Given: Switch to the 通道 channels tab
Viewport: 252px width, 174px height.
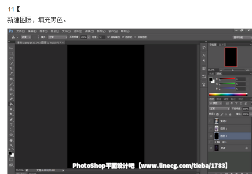Looking at the screenshot, I should coord(219,99).
